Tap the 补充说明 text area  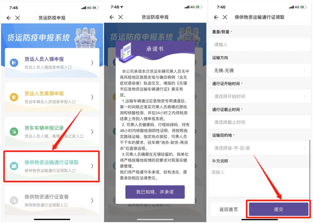pos(259,182)
